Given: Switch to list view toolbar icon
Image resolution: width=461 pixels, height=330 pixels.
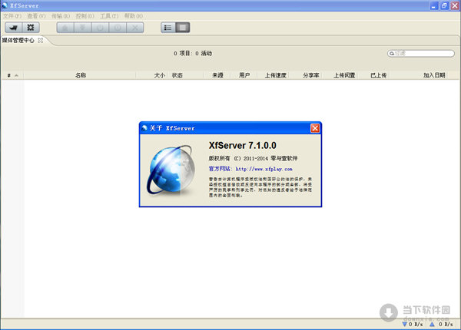Looking at the screenshot, I should point(167,28).
